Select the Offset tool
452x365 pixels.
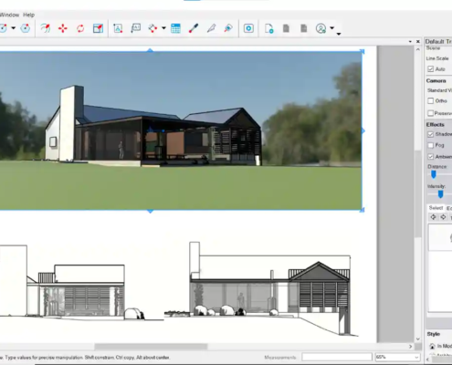[x=46, y=28]
